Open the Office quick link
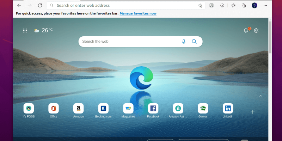 [x=54, y=110]
